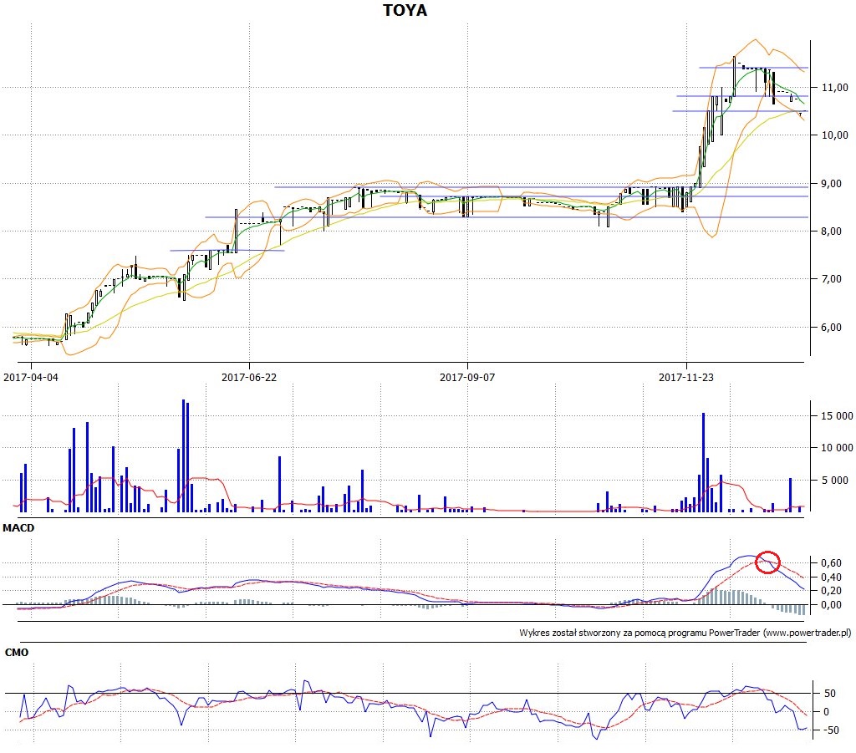Click the TOYA chart title
This screenshot has width=856, height=753.
point(405,10)
